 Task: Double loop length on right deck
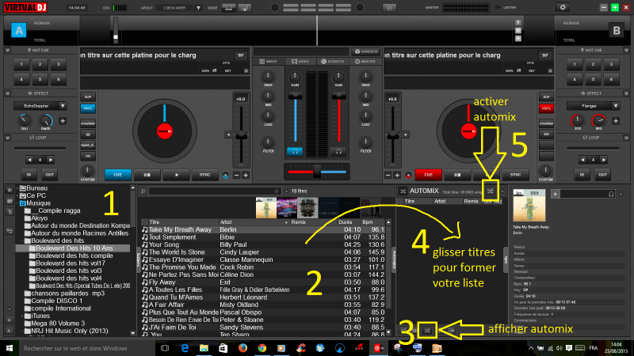tap(603, 160)
